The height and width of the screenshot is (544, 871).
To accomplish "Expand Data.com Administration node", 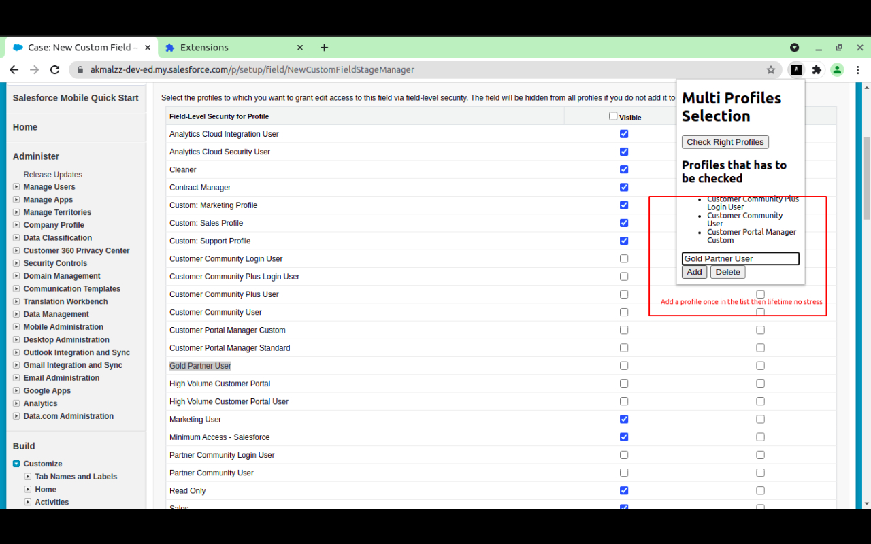I will point(16,416).
